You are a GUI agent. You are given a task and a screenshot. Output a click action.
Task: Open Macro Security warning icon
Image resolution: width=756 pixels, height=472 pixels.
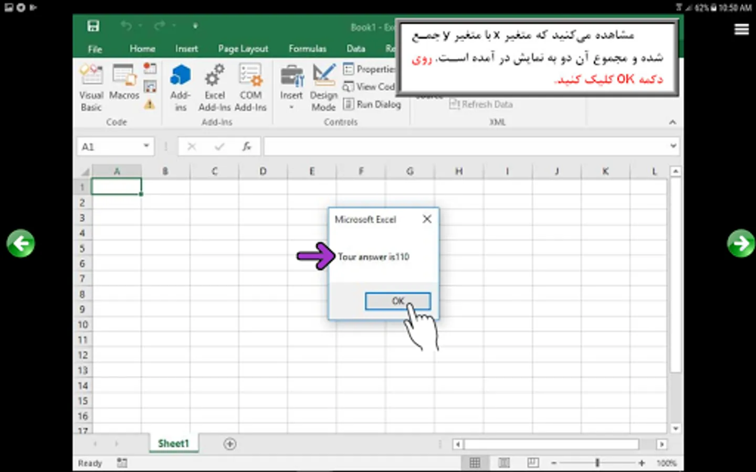click(150, 104)
